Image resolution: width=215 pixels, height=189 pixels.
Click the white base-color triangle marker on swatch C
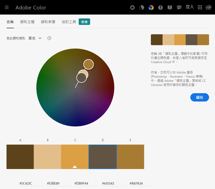(75, 167)
